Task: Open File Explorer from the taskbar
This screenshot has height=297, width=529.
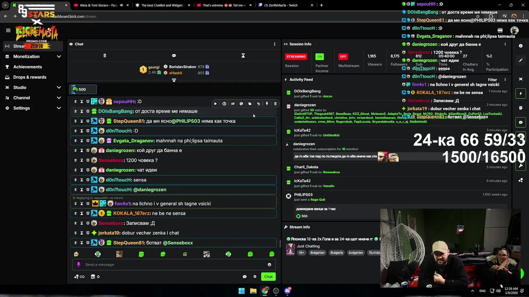Action: 253,291
